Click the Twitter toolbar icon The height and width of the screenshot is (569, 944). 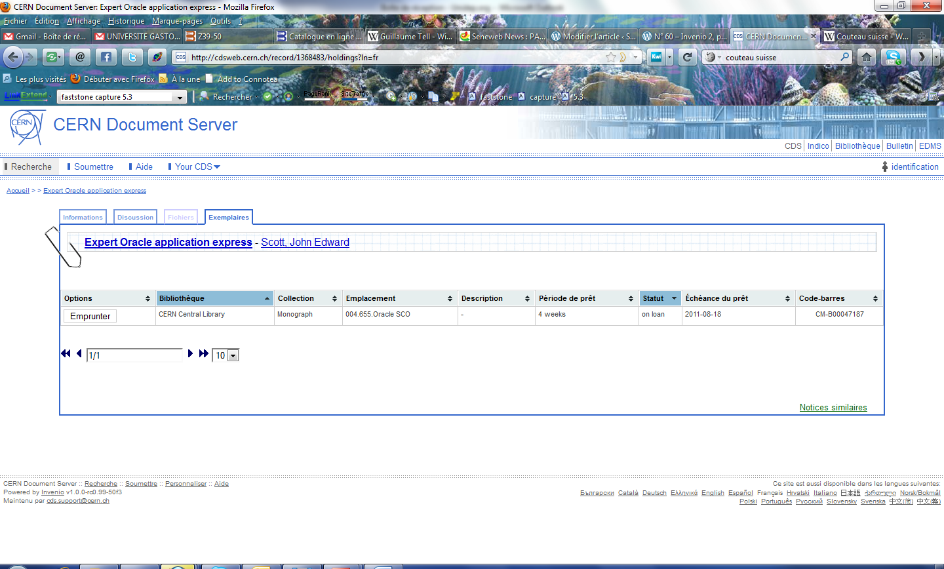click(x=132, y=57)
